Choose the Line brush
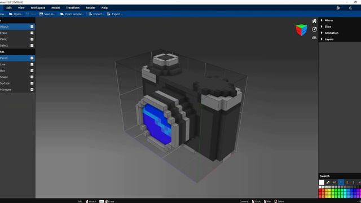 (17, 64)
